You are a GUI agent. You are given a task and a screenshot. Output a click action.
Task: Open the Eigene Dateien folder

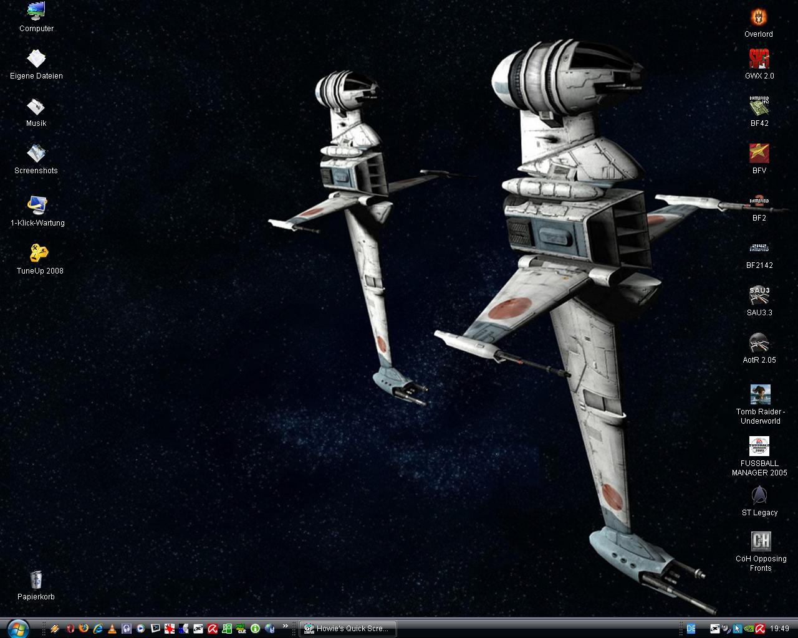[36, 64]
